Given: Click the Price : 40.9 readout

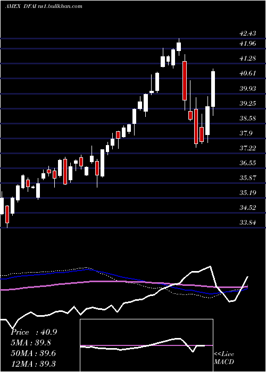Looking at the screenshot, I should point(34,332).
